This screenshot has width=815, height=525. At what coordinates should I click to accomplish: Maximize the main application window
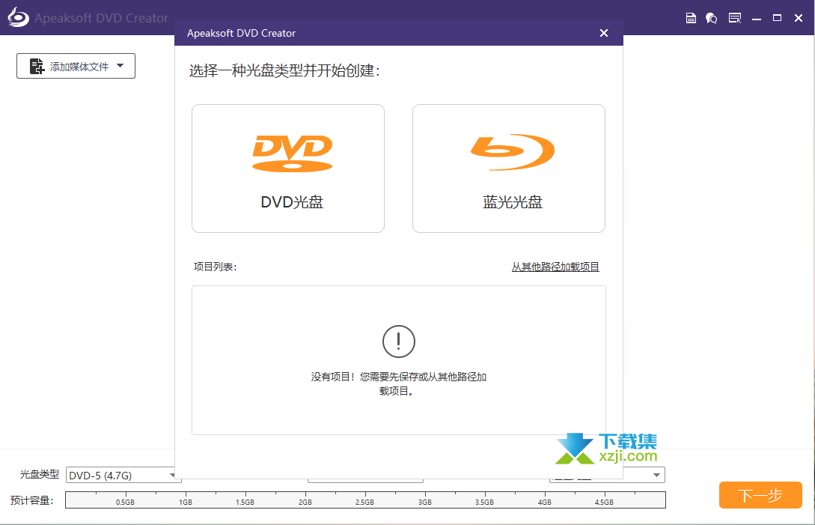(x=777, y=18)
